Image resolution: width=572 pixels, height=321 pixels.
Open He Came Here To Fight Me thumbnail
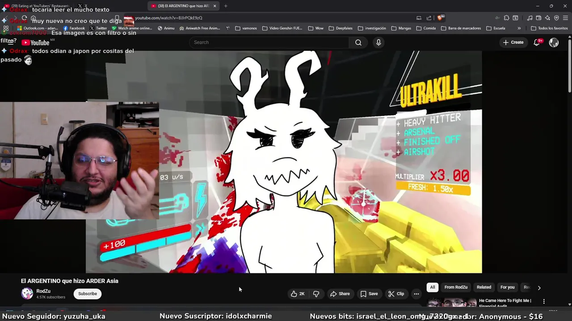pyautogui.click(x=452, y=303)
